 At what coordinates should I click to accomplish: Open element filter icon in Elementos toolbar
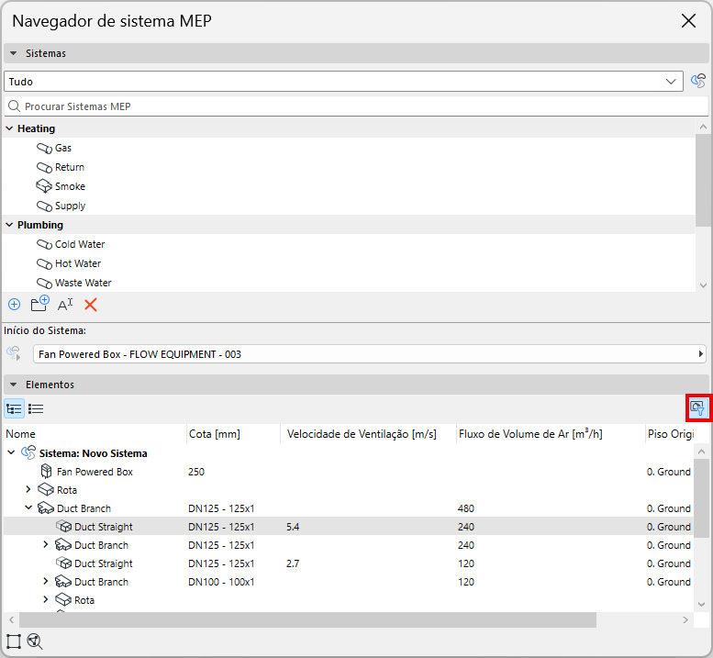(697, 407)
